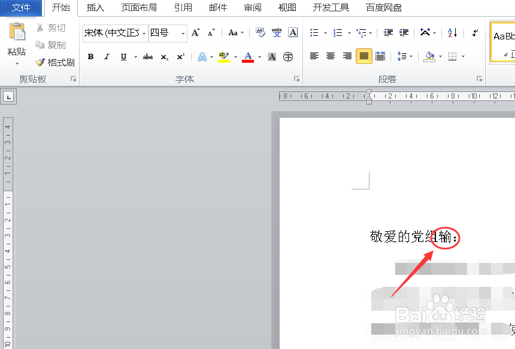Toggle italic formatting
This screenshot has height=349, width=515.
click(107, 56)
